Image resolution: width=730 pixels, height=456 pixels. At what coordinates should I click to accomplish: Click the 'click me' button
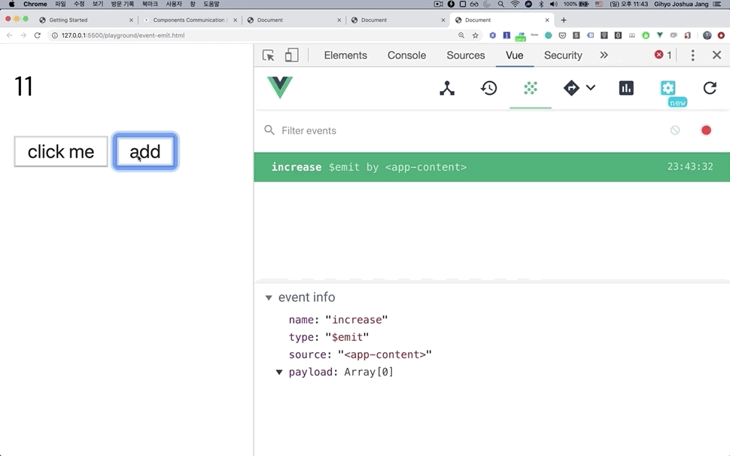pos(61,152)
